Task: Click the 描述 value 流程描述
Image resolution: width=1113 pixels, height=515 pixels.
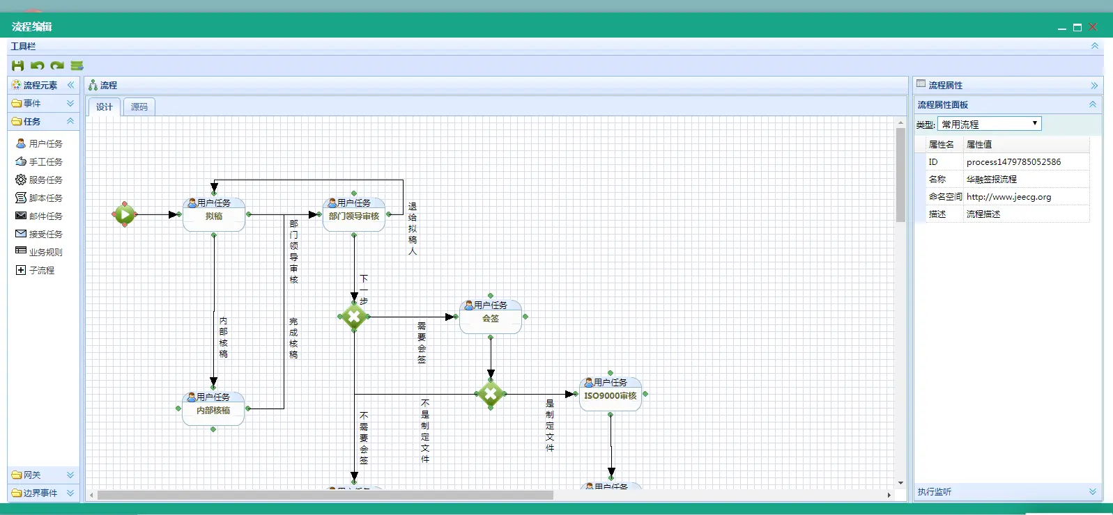Action: 983,214
